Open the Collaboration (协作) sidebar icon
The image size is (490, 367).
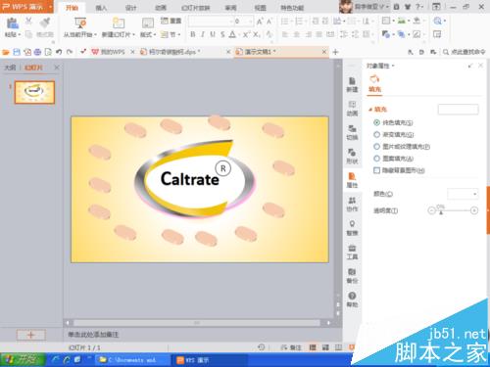[352, 204]
